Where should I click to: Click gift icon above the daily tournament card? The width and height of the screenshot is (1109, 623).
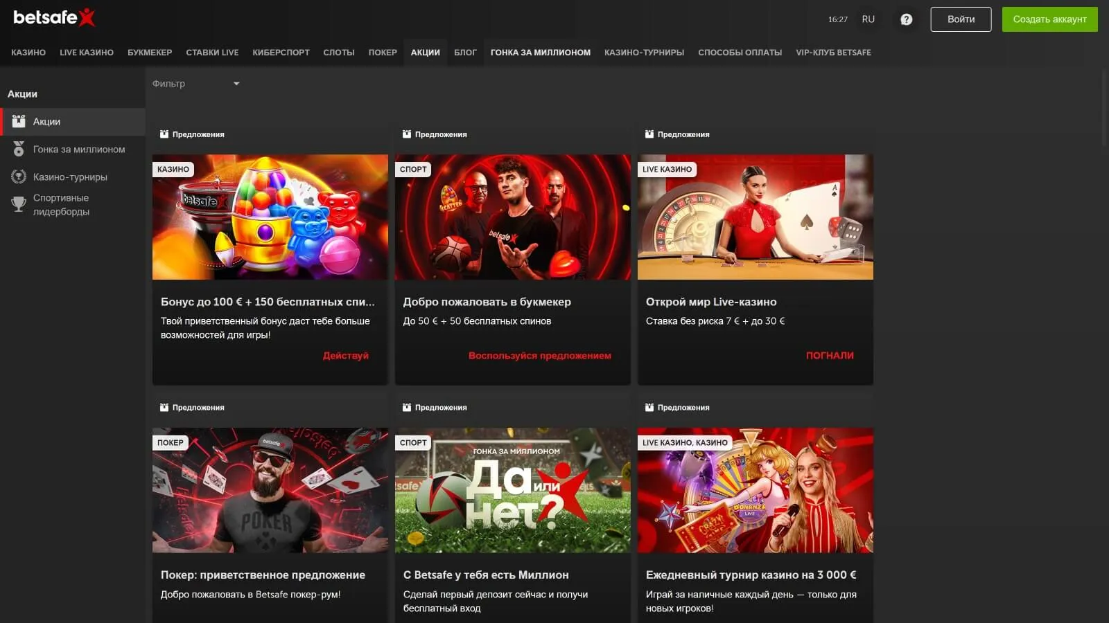[649, 408]
